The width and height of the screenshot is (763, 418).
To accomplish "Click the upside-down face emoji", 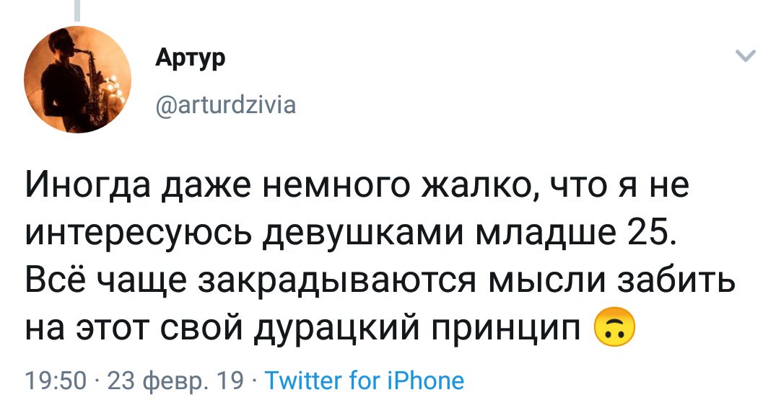I will click(614, 331).
